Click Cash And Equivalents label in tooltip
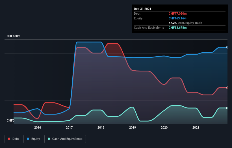Screen dimensions: 232x148 pyautogui.click(x=149, y=28)
